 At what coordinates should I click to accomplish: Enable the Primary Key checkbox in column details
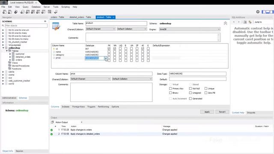170,89
